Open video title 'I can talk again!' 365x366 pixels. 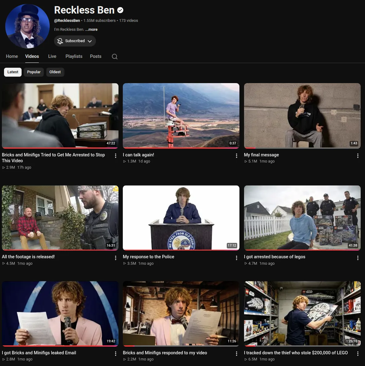(x=139, y=155)
